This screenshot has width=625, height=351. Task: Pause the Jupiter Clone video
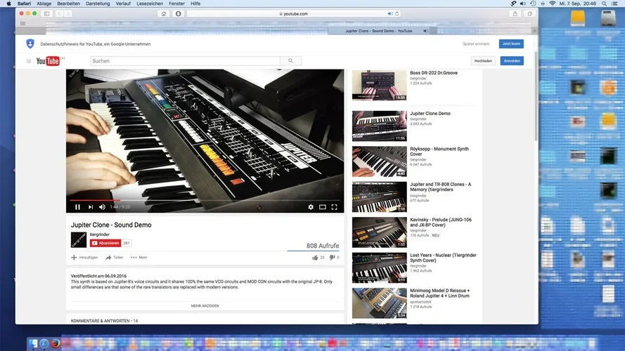pyautogui.click(x=77, y=207)
